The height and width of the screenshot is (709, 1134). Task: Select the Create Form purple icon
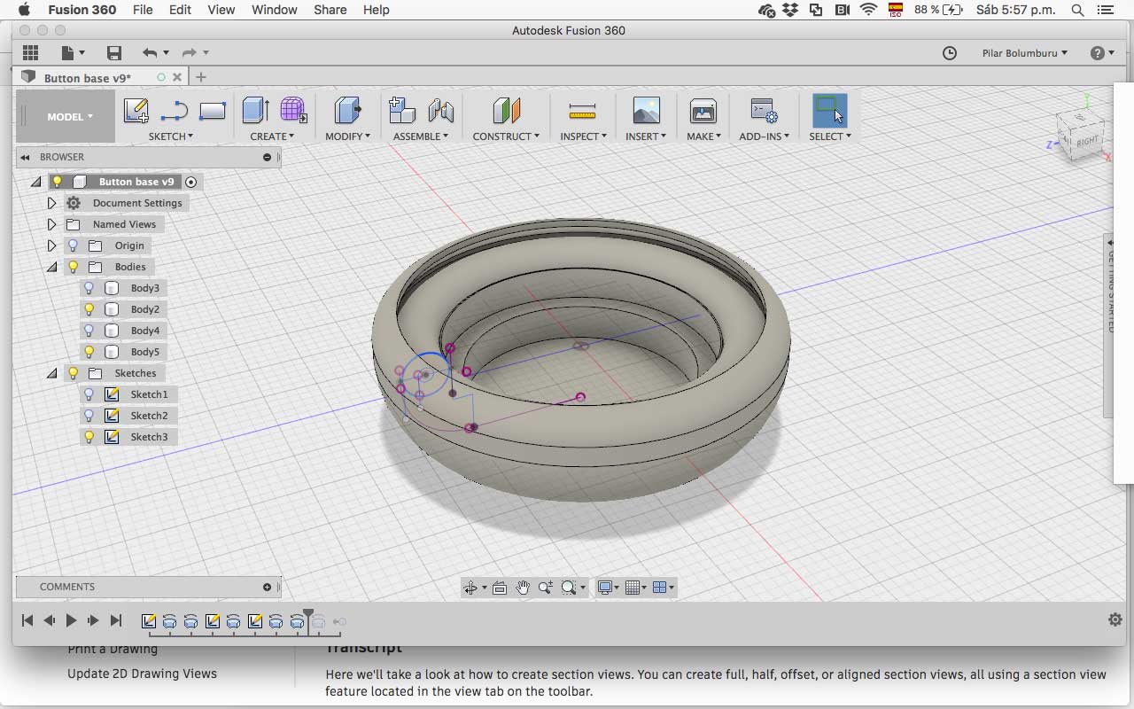(293, 111)
